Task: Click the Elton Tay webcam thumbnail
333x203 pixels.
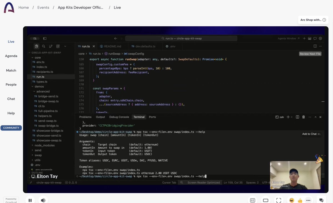Action: (x=295, y=175)
